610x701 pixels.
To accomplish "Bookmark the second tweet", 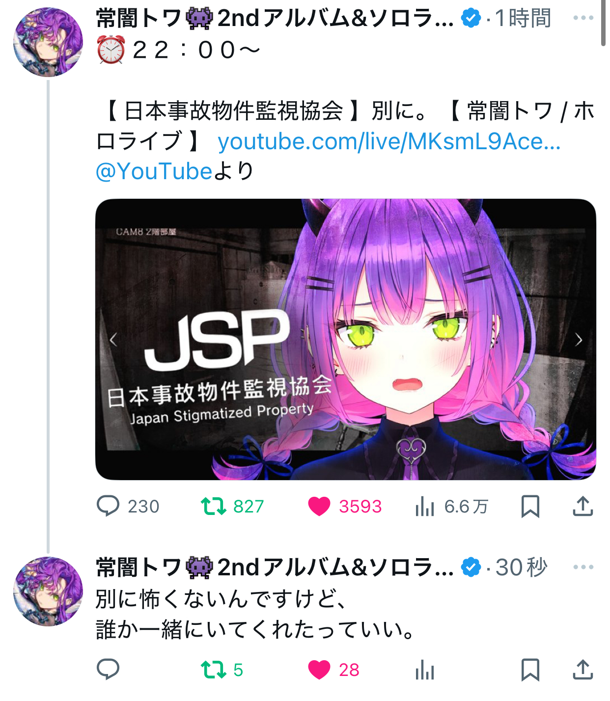I will pos(530,670).
